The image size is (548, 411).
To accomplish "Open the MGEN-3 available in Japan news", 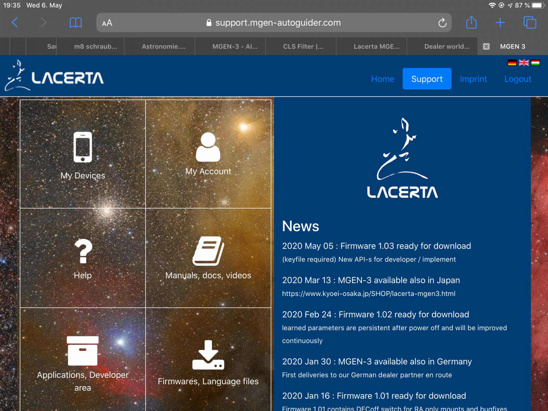I will click(x=371, y=280).
